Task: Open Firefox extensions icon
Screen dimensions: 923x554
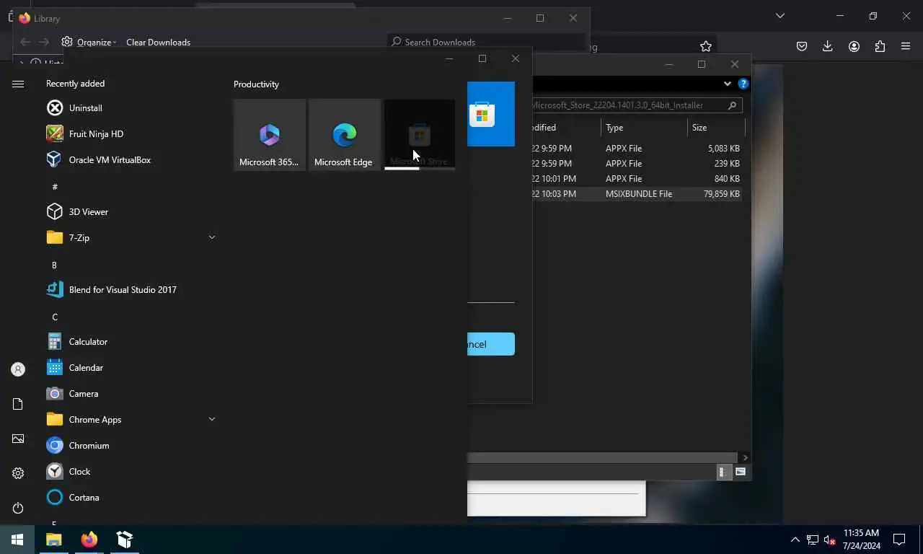Action: tap(880, 46)
